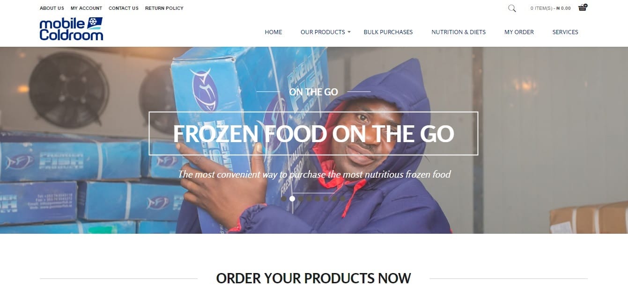Open the My Account link
The width and height of the screenshot is (628, 295).
click(86, 8)
